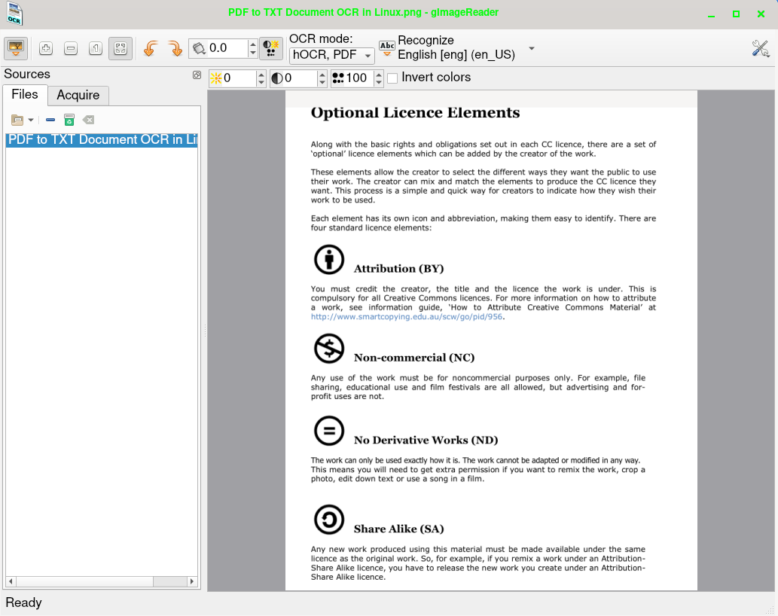Select the zoom in tool
Screen dimensions: 778x616
[45, 48]
